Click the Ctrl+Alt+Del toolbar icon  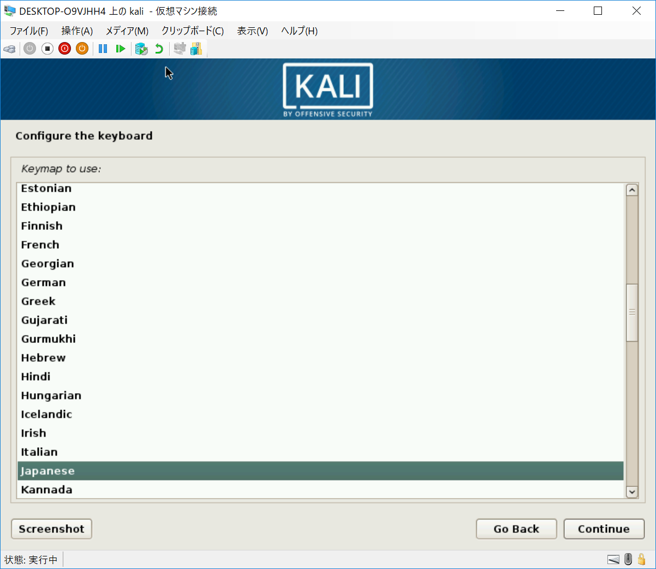9,49
